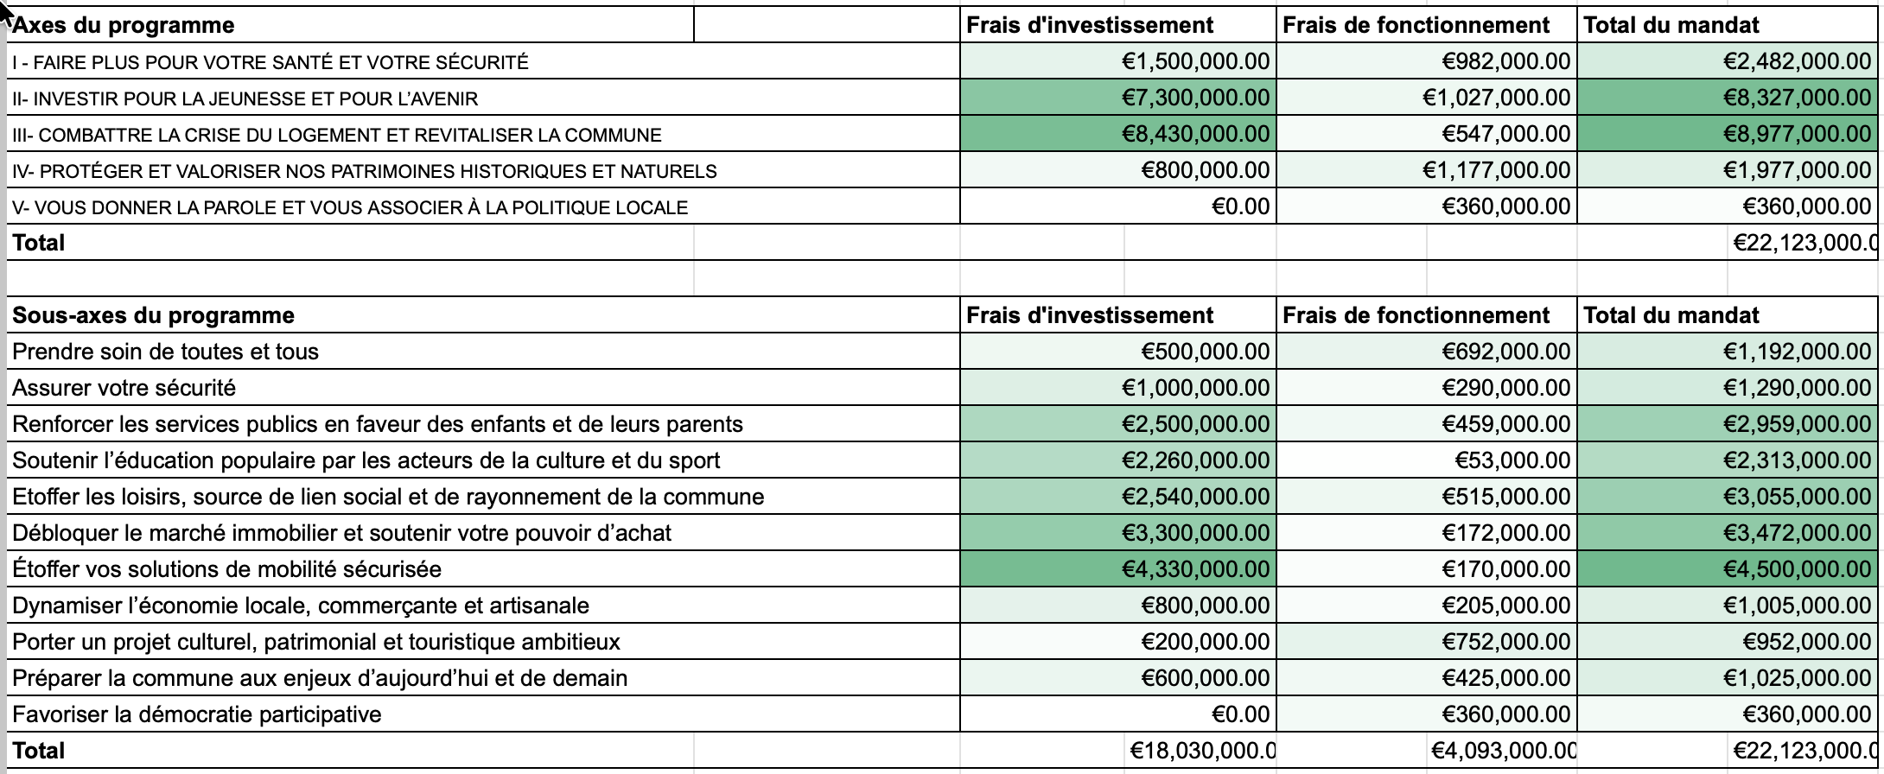The height and width of the screenshot is (774, 1884).
Task: Click the 'V- VOUS DONNER LA PAROLE' row label
Action: (350, 207)
